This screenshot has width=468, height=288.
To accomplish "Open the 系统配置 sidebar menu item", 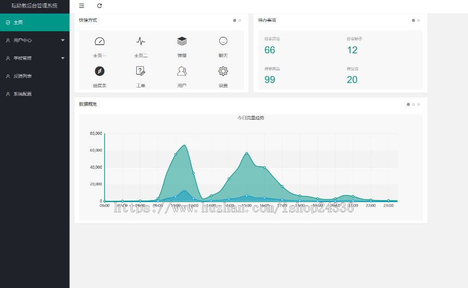I will point(35,94).
